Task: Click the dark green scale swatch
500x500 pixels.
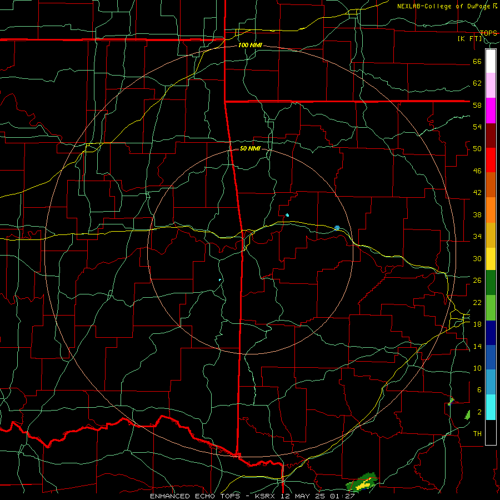Action: (491, 283)
